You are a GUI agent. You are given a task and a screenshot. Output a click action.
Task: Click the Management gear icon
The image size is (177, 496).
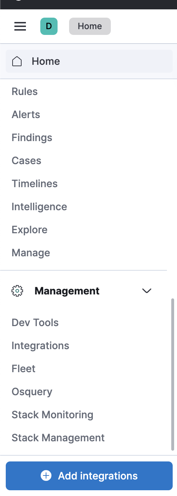point(17,291)
